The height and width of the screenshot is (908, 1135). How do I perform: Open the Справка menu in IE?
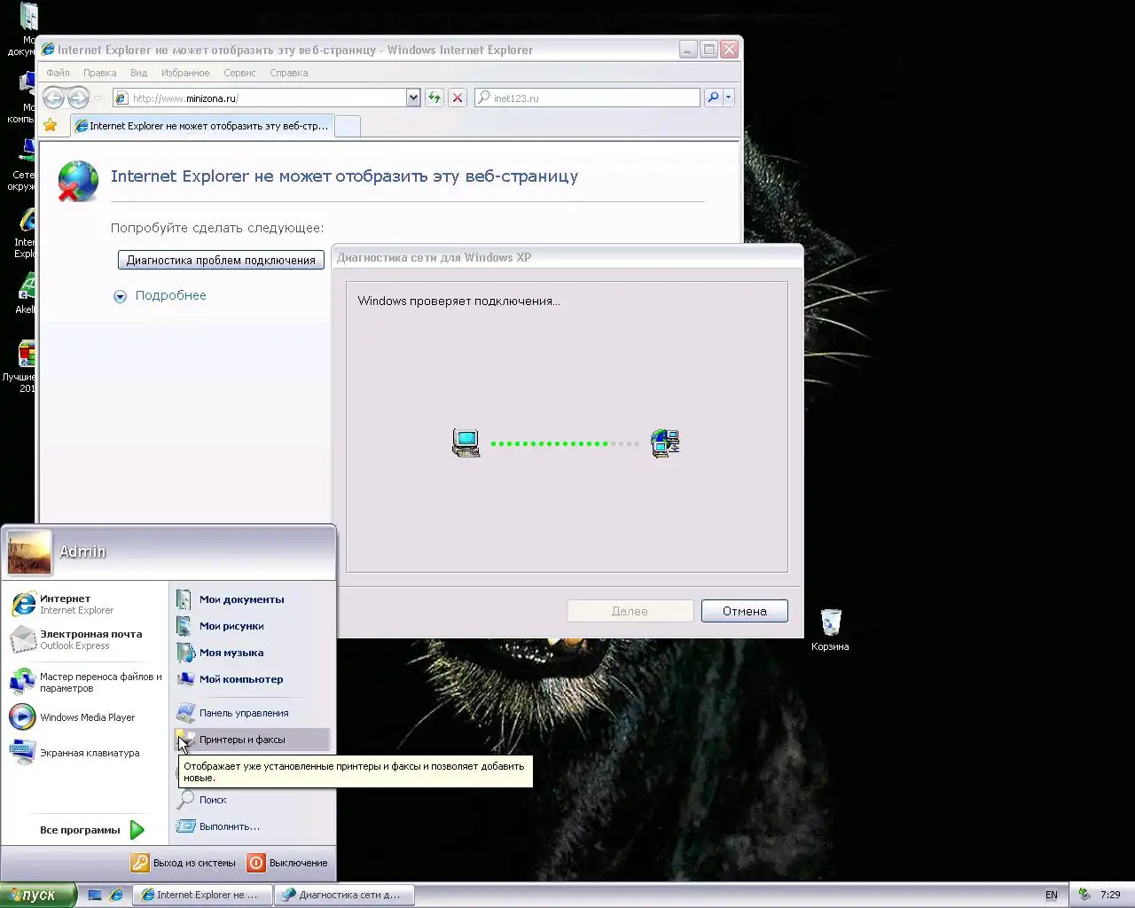[x=288, y=73]
